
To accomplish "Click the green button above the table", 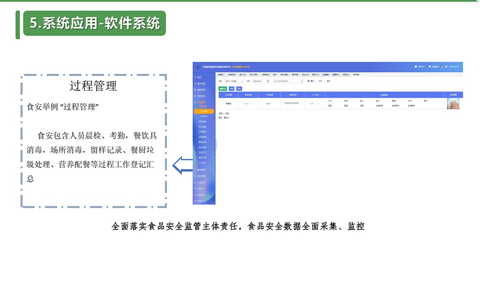I will [222, 88].
